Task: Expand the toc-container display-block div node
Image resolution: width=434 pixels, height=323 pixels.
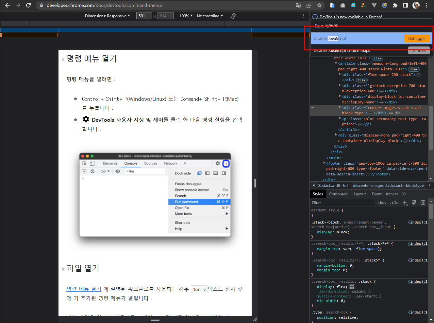Action: 340,97
